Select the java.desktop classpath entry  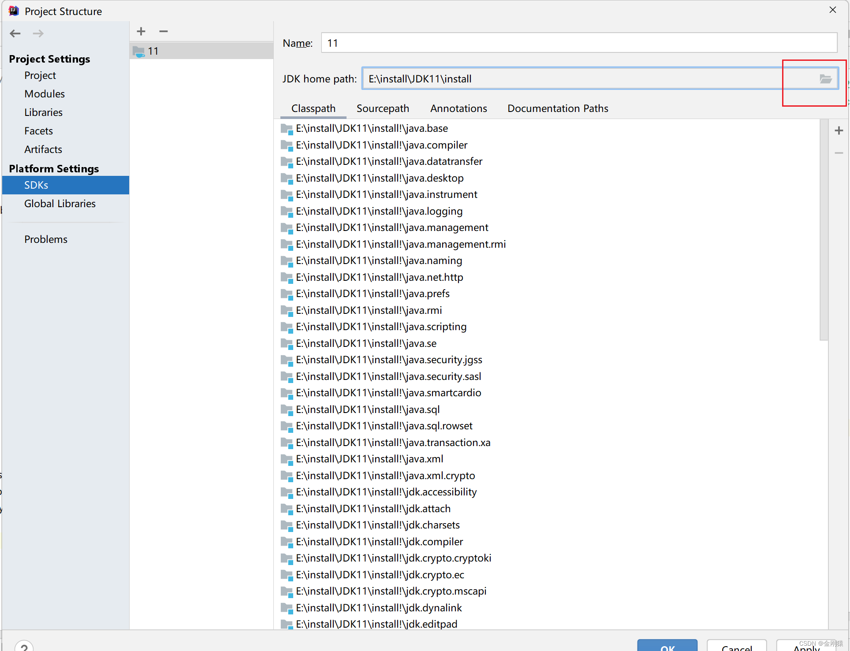(549, 178)
